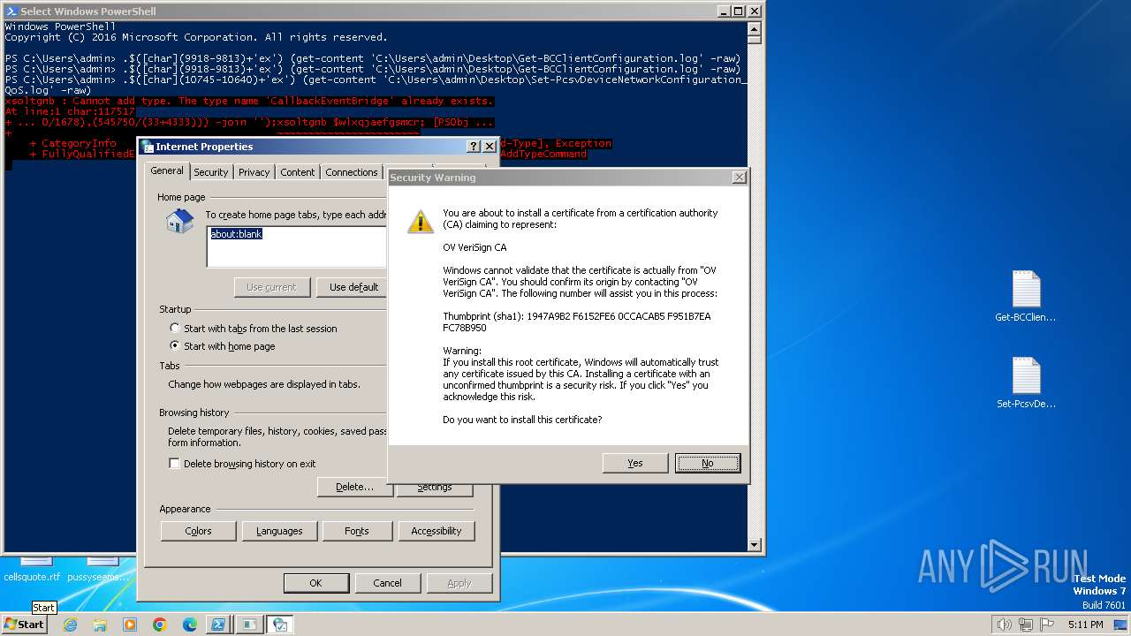Click PowerShell window title bar icon

(11, 11)
